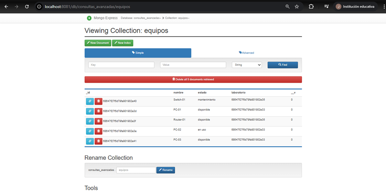Click PC-03's disponible estado cell

tap(204, 140)
